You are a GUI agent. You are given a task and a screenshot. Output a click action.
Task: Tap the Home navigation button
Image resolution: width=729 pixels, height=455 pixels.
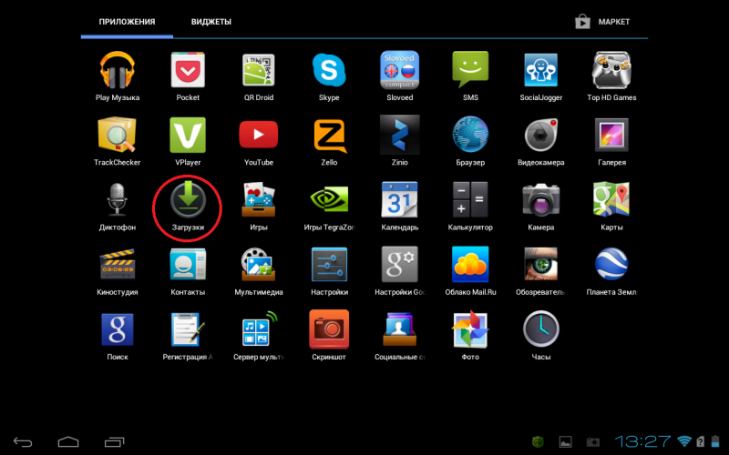[68, 441]
